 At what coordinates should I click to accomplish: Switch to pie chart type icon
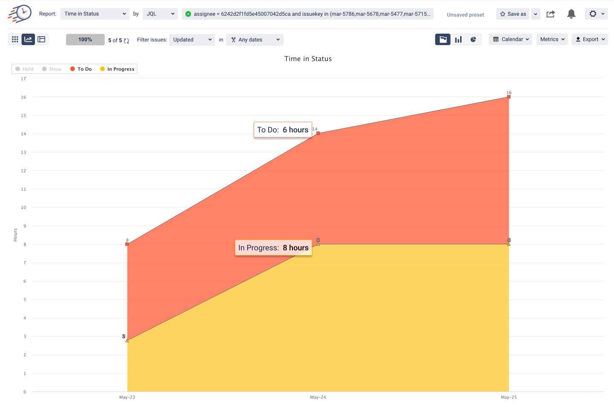[x=473, y=40]
